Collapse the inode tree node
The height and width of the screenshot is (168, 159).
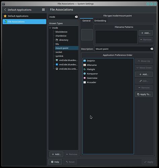(50, 28)
